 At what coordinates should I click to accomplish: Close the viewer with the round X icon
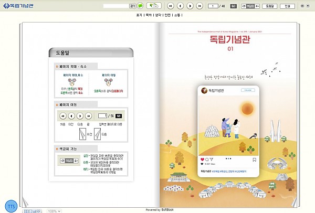tap(308, 6)
